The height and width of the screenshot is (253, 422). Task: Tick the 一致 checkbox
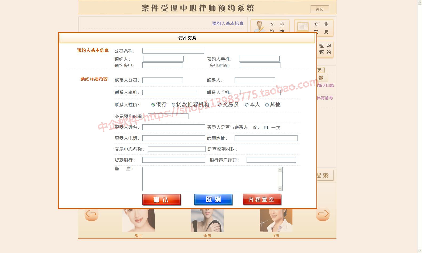pos(266,128)
